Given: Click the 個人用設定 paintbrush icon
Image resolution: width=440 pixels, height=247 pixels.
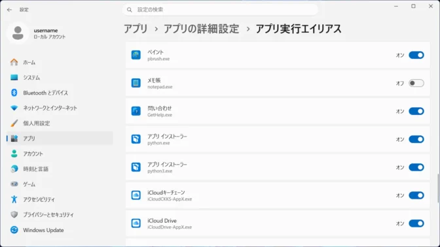Looking at the screenshot, I should 14,123.
